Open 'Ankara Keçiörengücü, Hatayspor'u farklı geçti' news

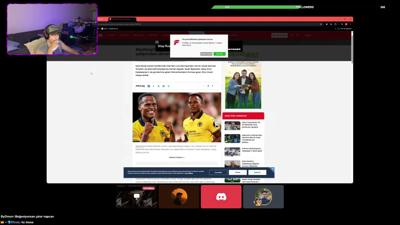point(252,150)
